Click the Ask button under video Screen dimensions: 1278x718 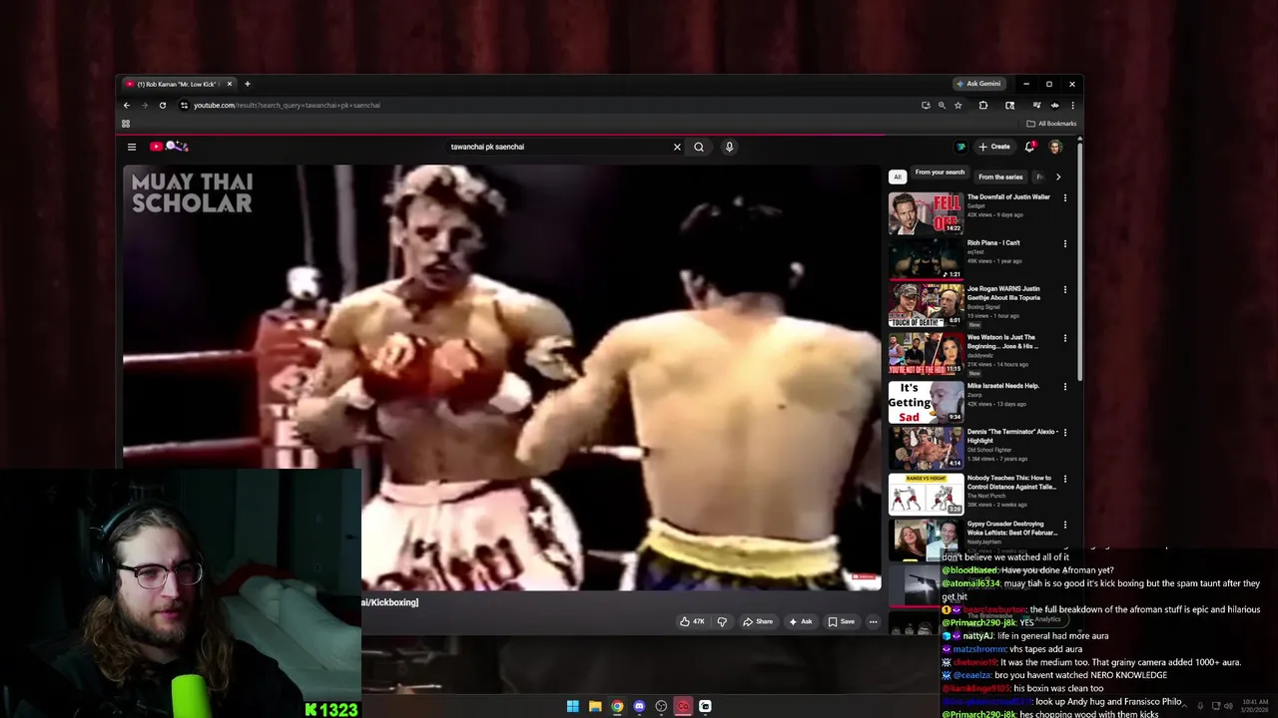point(801,621)
